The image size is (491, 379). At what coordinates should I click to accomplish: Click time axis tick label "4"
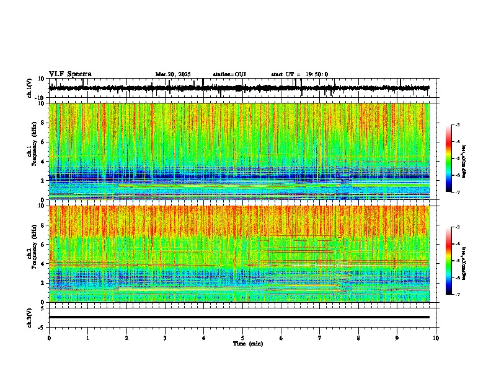coord(204,338)
